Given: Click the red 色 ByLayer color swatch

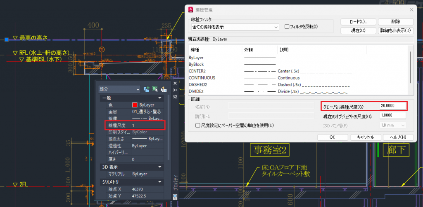Looking at the screenshot, I should pos(135,105).
